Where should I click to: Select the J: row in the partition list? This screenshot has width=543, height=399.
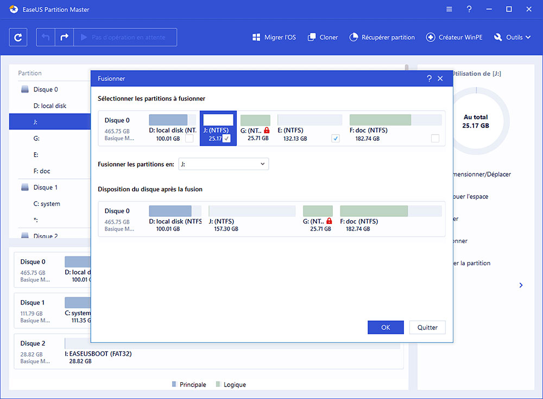pos(50,122)
